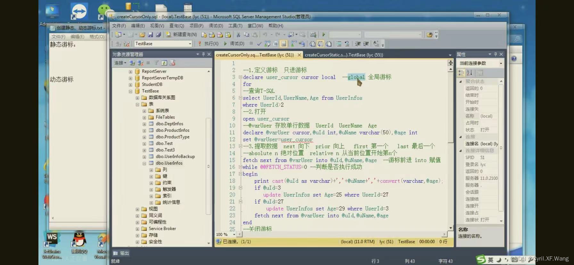The image size is (574, 265).
Task: Select the 触发器 folder under dbo.UserInfos
Action: [169, 189]
